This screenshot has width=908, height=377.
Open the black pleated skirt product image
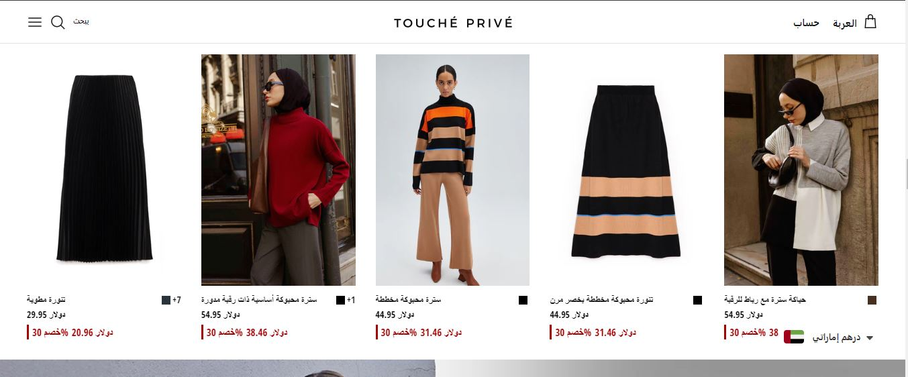pos(104,170)
